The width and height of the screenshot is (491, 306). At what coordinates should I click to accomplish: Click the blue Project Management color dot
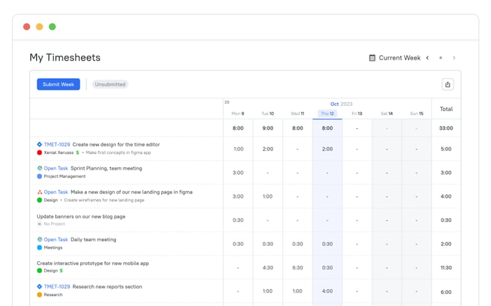(x=39, y=176)
